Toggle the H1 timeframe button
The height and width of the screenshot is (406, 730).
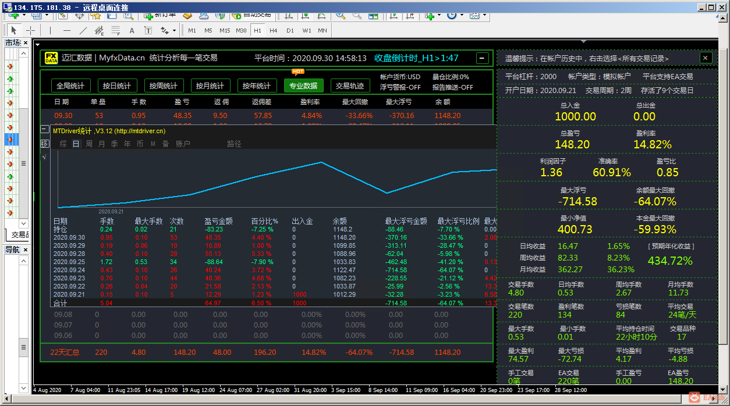click(x=257, y=30)
